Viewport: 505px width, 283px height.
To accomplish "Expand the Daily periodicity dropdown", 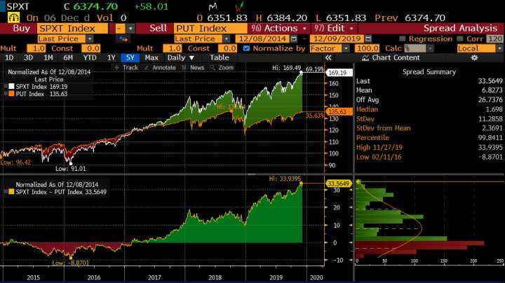I will click(180, 58).
